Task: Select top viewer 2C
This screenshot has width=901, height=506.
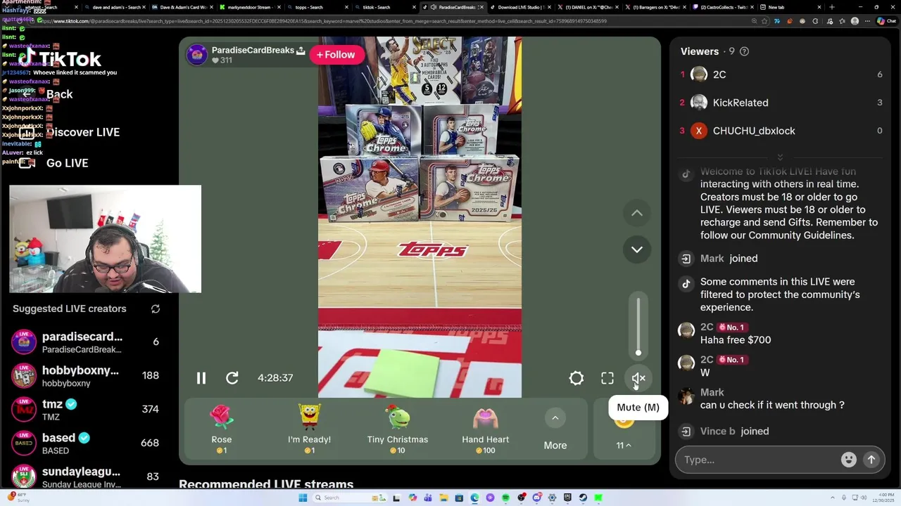Action: point(780,74)
